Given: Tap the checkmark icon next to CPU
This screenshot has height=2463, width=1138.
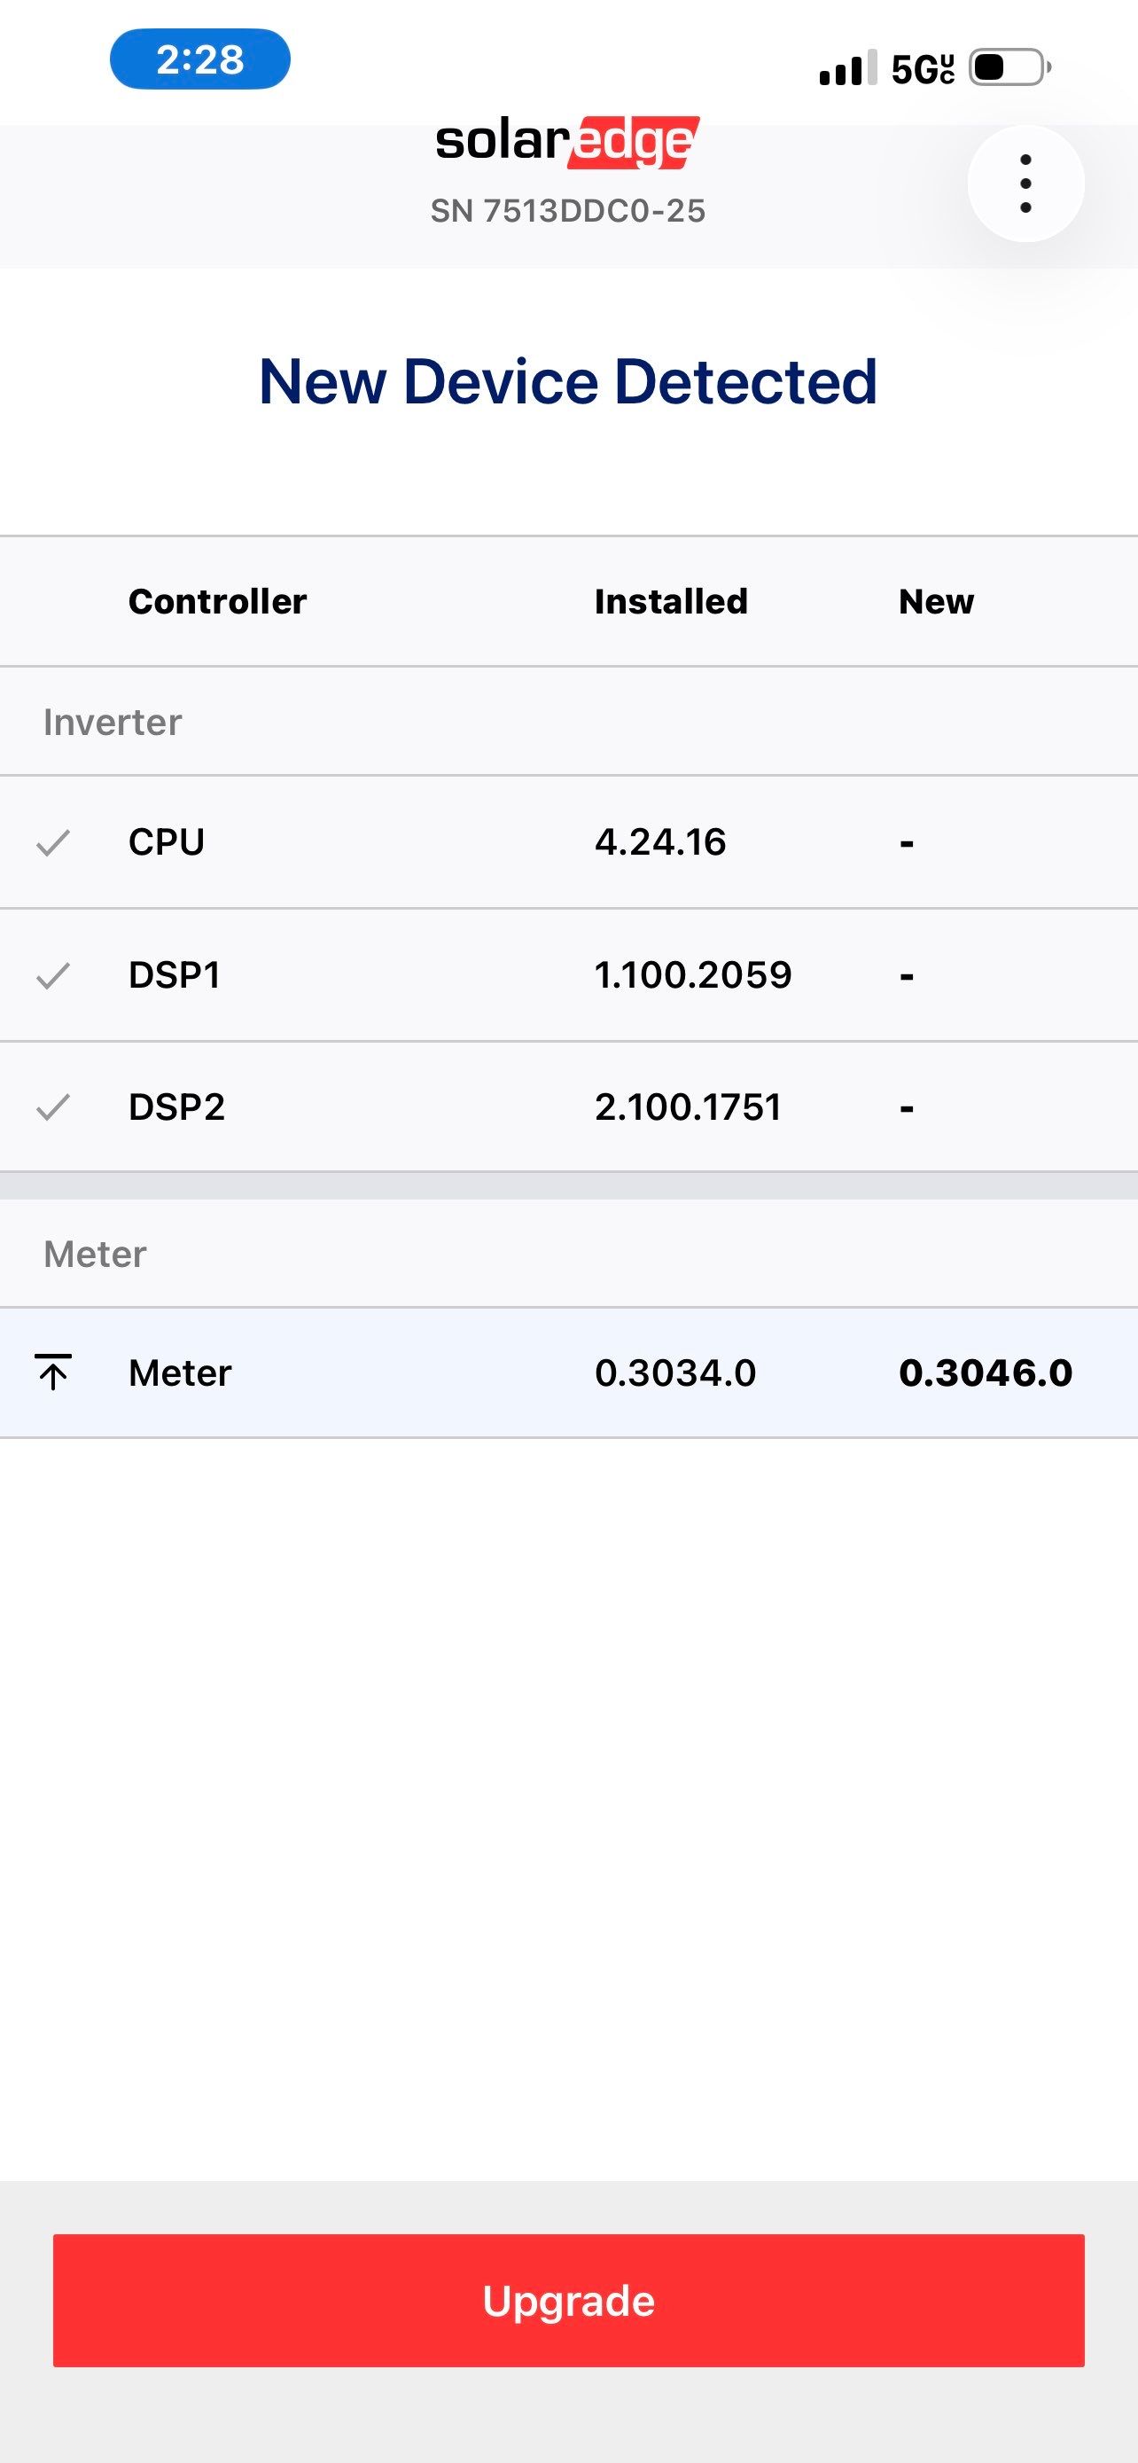Looking at the screenshot, I should [x=53, y=842].
